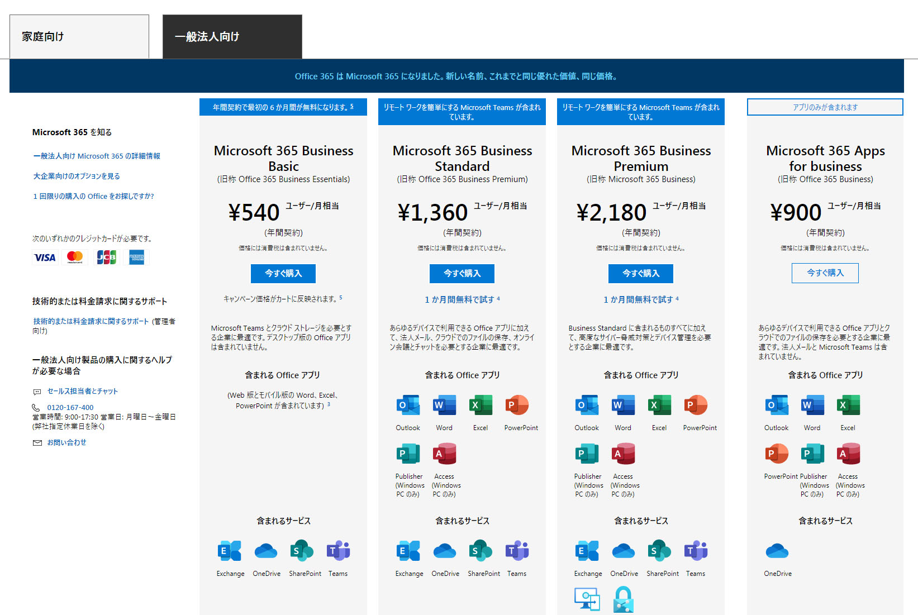Click Publisher icon in Apps for business
The height and width of the screenshot is (615, 918).
tap(812, 454)
